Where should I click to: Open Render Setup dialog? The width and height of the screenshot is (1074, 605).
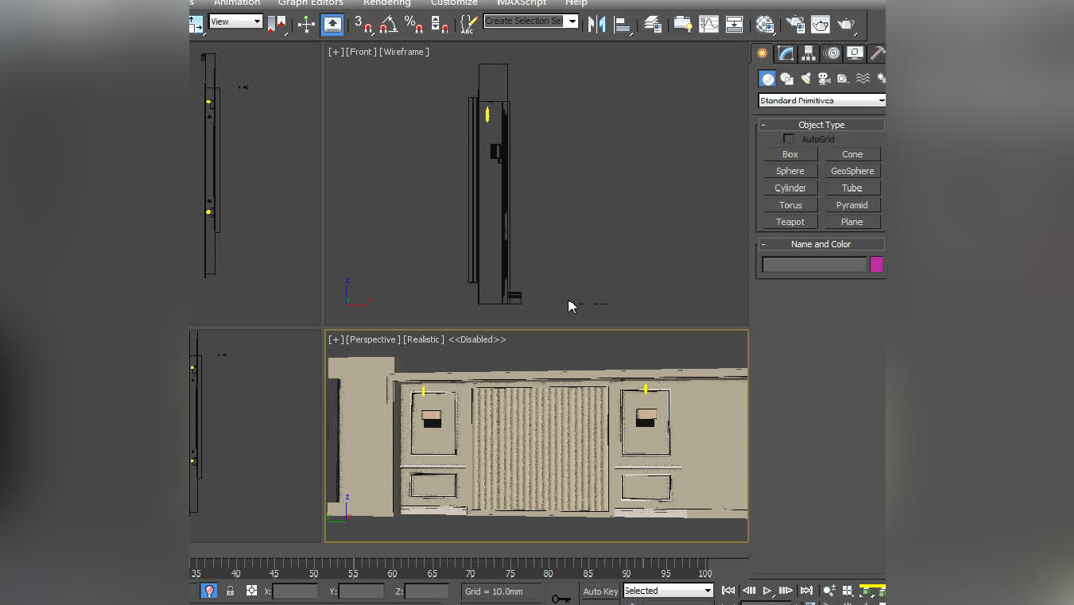pyautogui.click(x=795, y=24)
